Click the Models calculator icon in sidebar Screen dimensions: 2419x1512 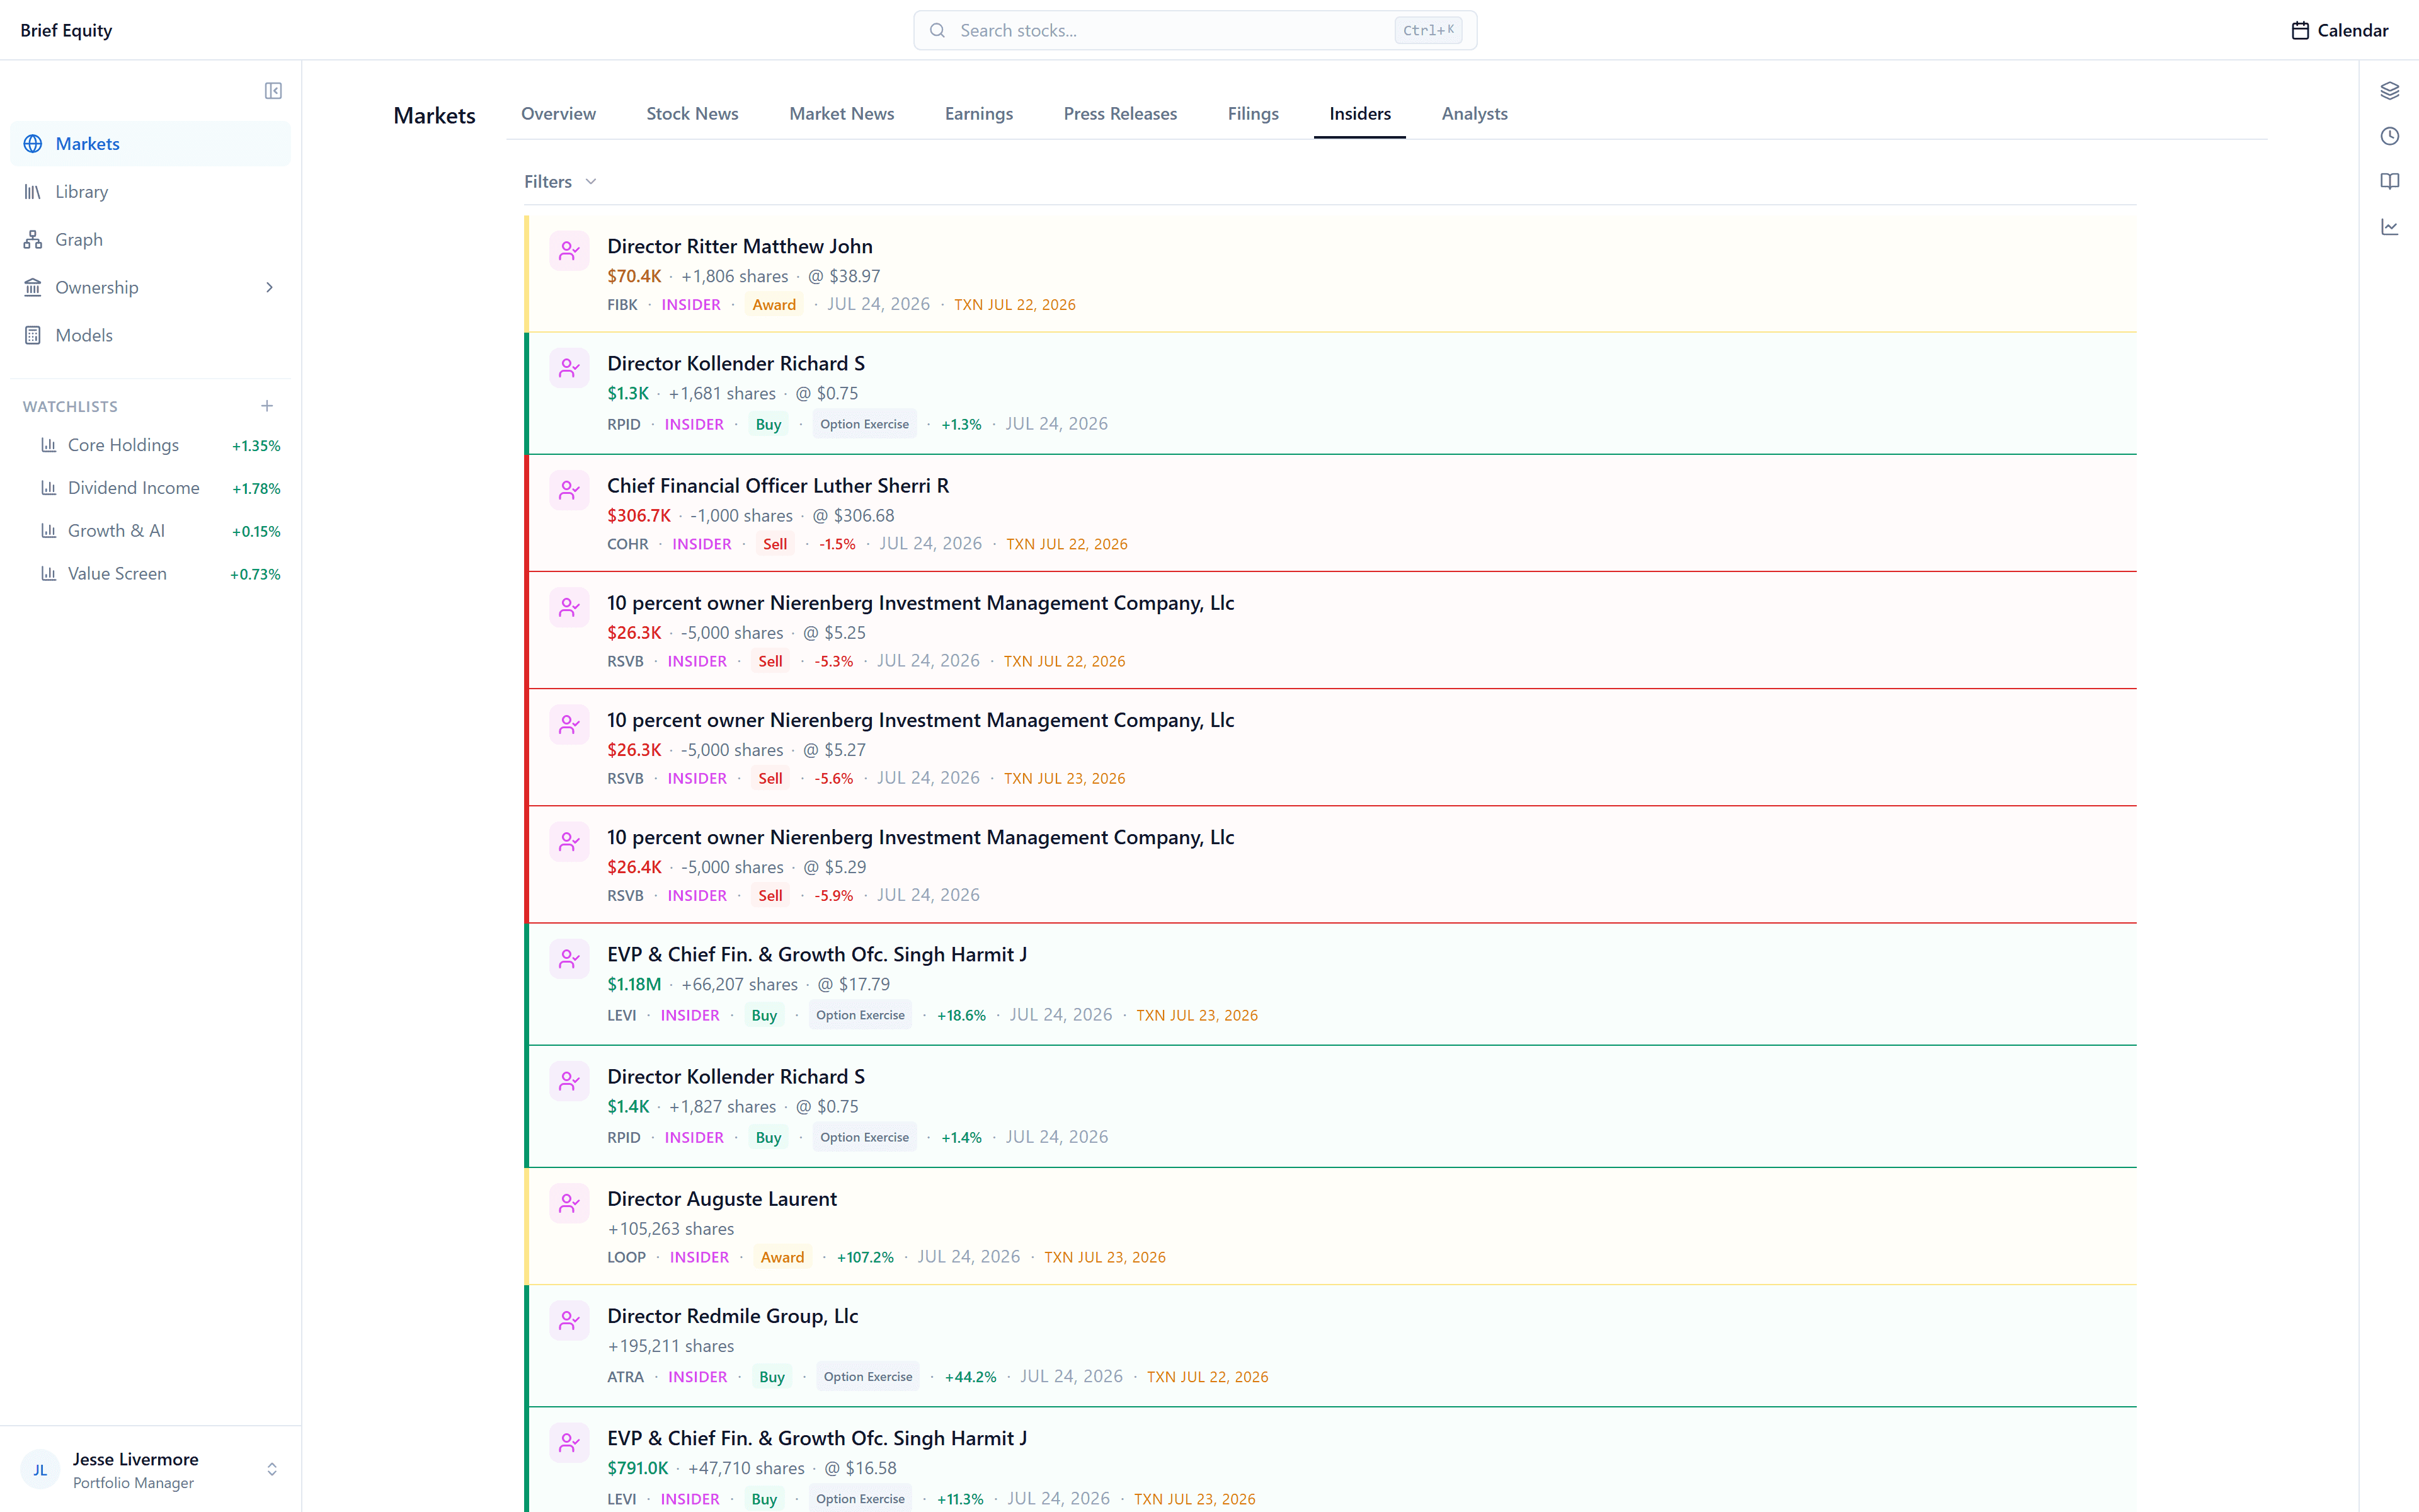click(x=33, y=336)
